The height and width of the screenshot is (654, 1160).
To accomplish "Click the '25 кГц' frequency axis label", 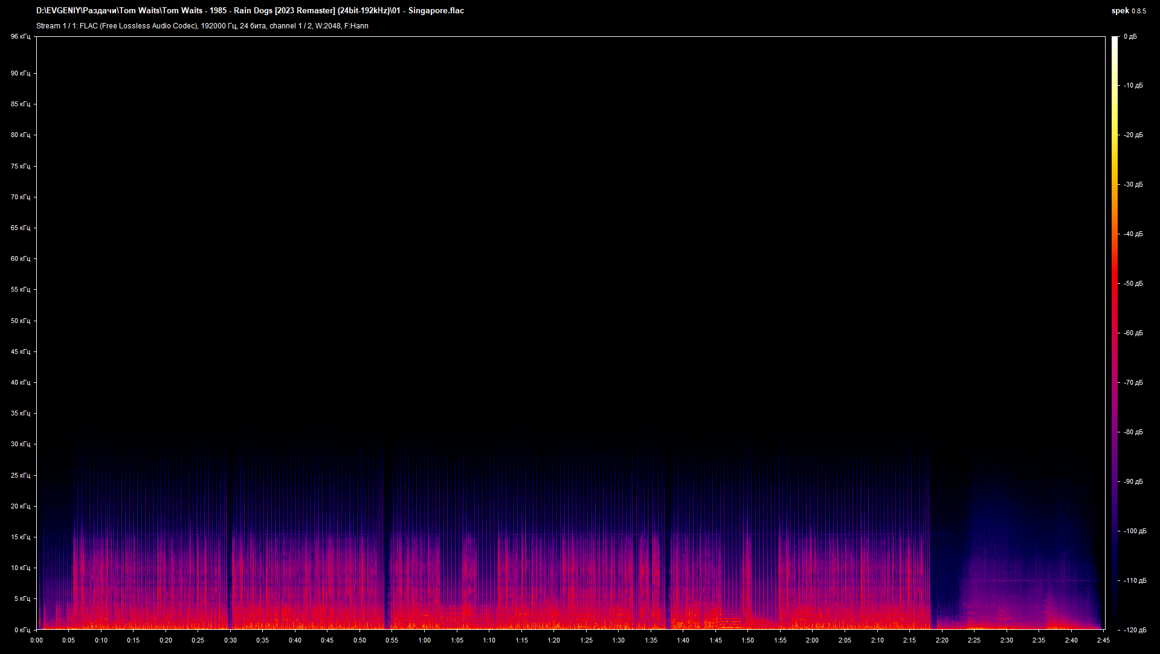I will point(20,476).
